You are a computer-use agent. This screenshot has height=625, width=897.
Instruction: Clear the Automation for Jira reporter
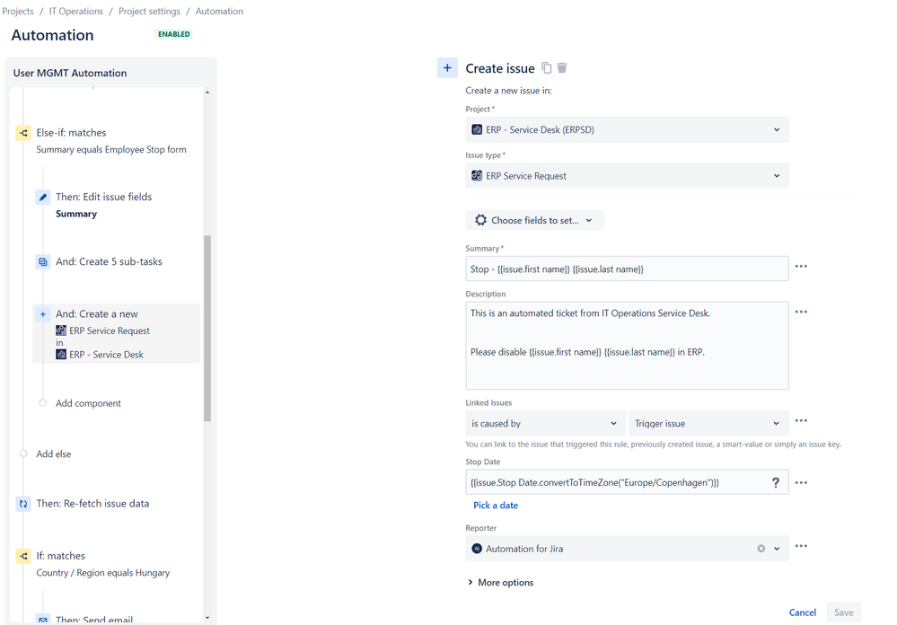[x=761, y=549]
